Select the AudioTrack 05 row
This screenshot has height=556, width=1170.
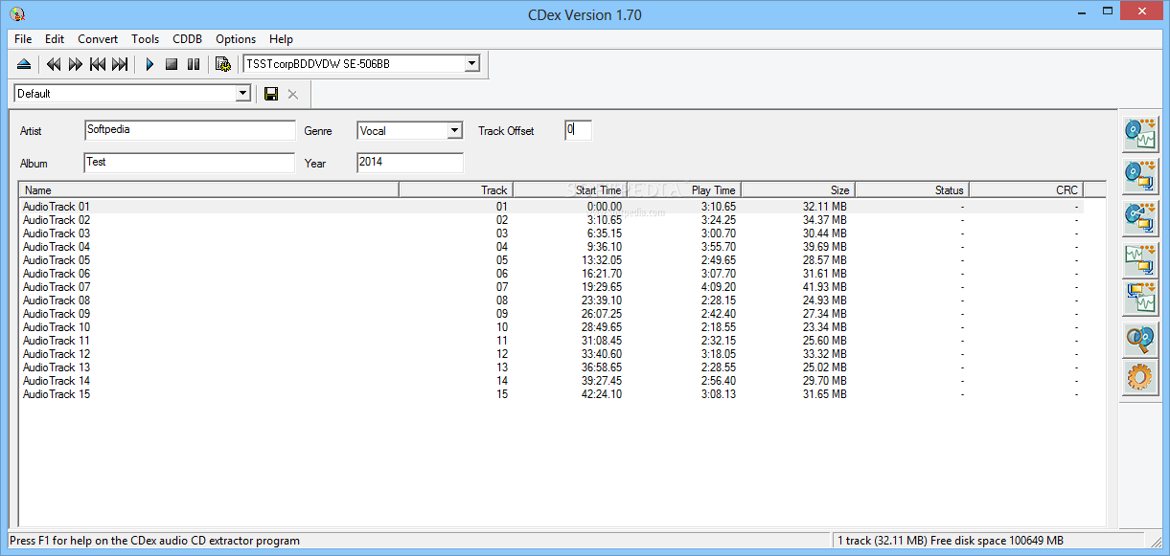tap(551, 260)
